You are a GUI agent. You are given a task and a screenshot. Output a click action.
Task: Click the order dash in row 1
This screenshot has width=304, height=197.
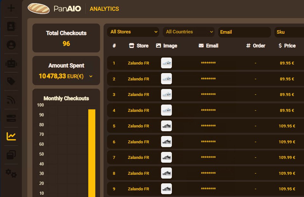(x=255, y=63)
